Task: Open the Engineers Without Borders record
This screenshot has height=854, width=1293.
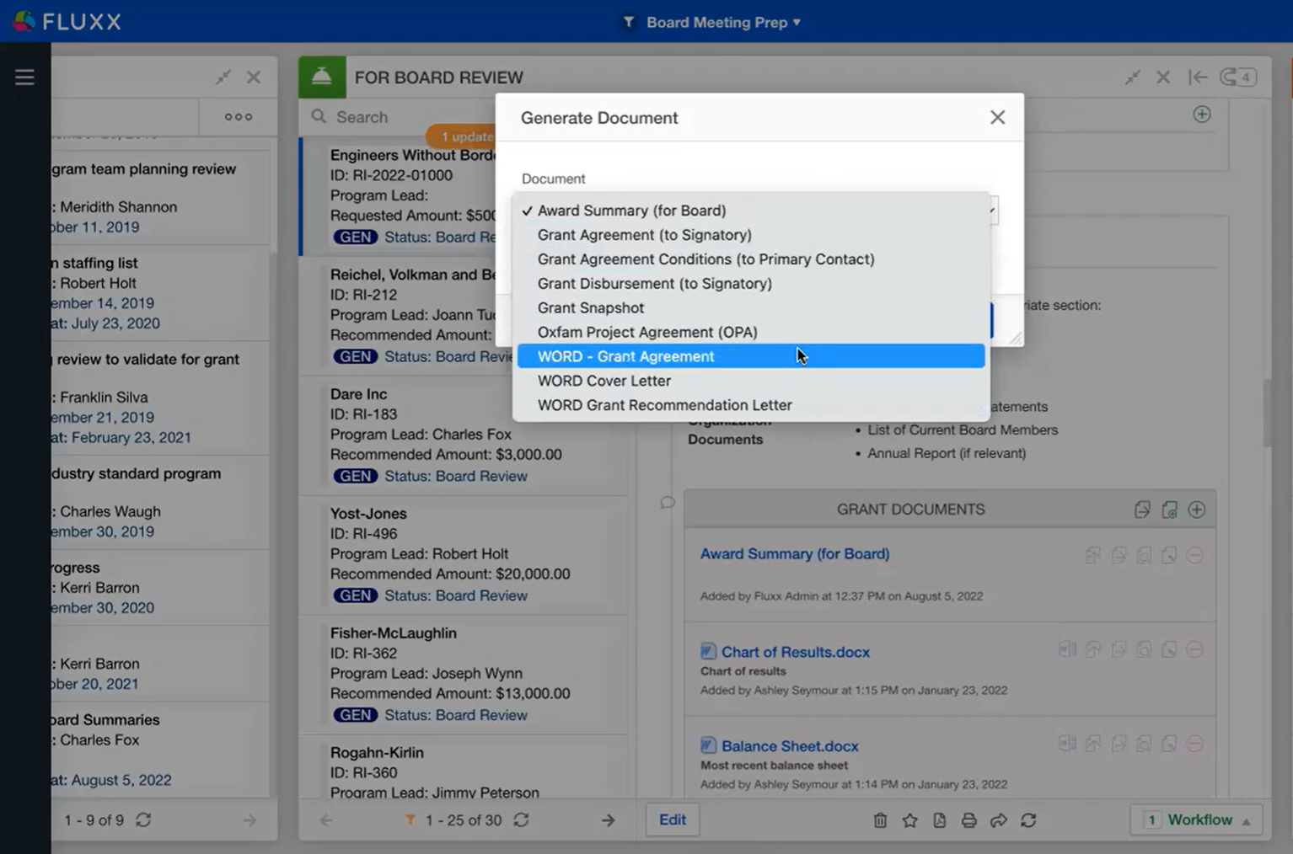Action: click(x=399, y=196)
